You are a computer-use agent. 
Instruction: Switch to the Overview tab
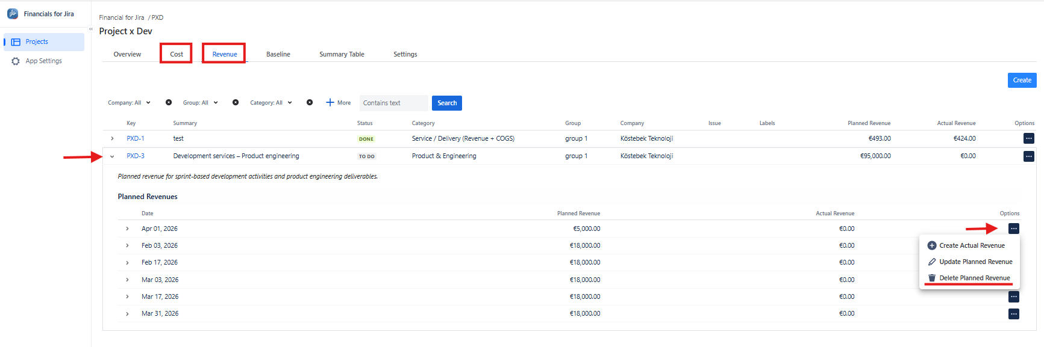pos(127,54)
